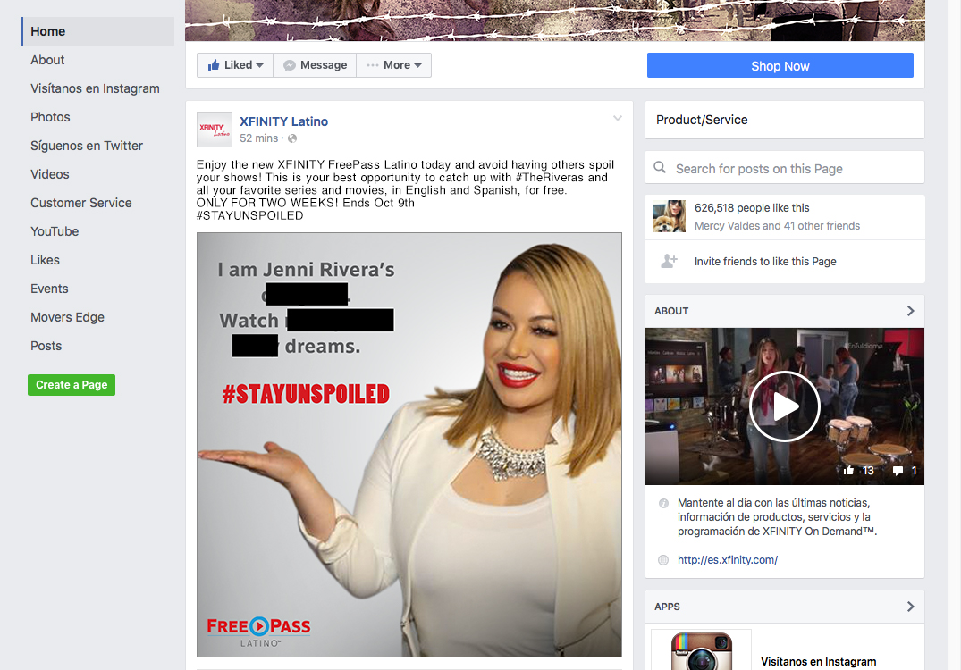
Task: Open the XFINITY Latino page name link
Action: [283, 121]
